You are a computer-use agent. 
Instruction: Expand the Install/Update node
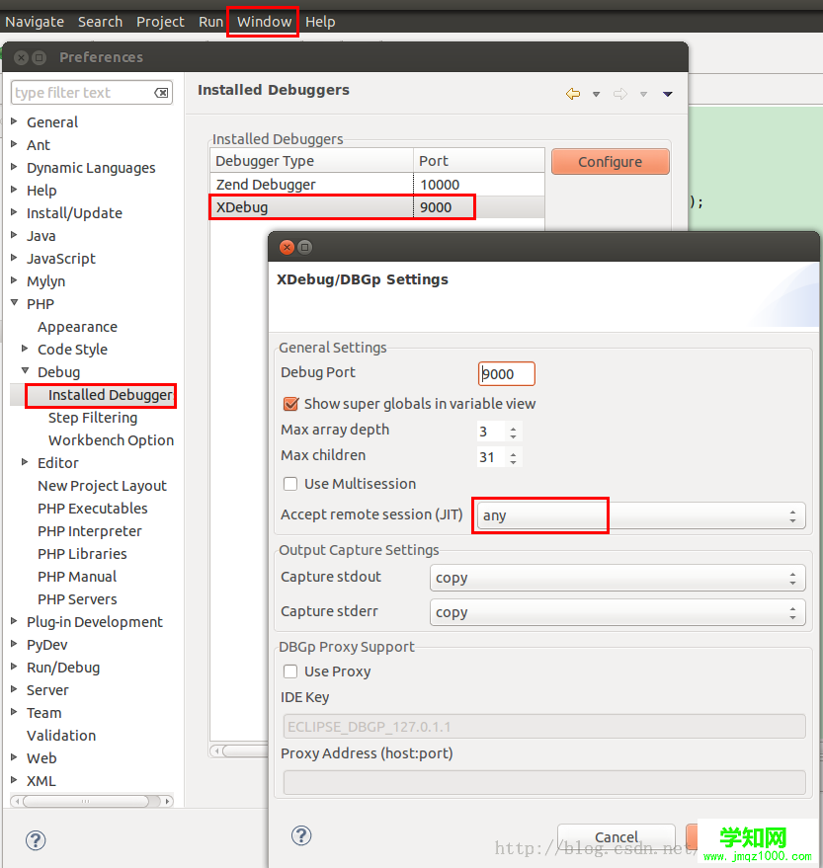(x=15, y=212)
